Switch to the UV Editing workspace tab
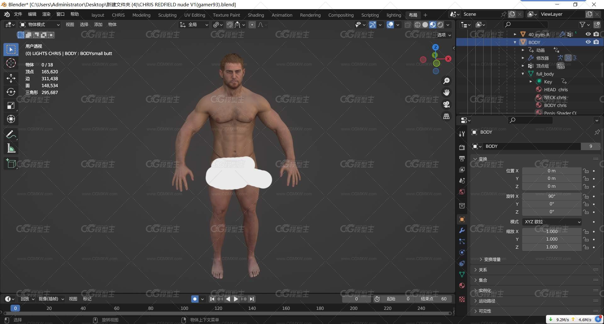604x324 pixels. tap(195, 15)
